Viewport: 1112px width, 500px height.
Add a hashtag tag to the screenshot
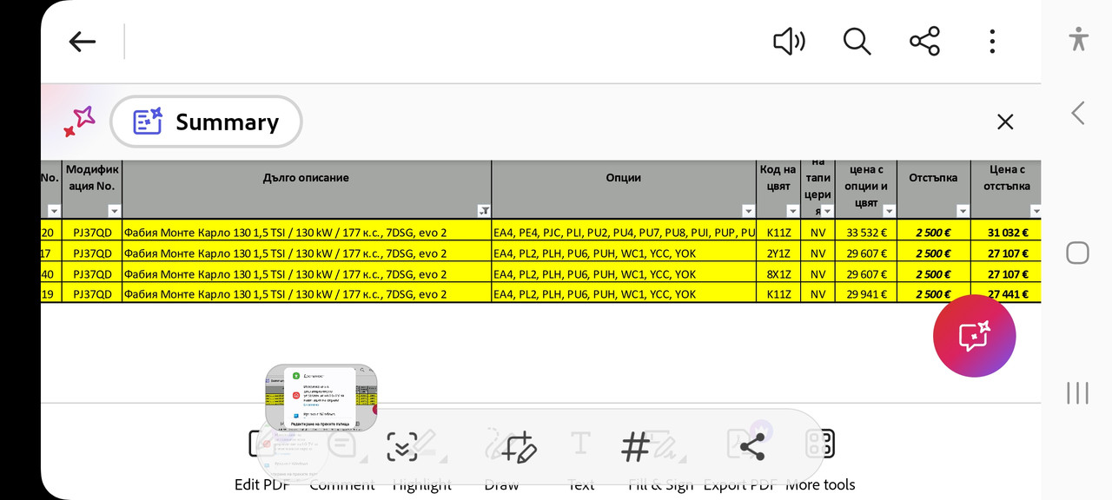click(x=636, y=448)
